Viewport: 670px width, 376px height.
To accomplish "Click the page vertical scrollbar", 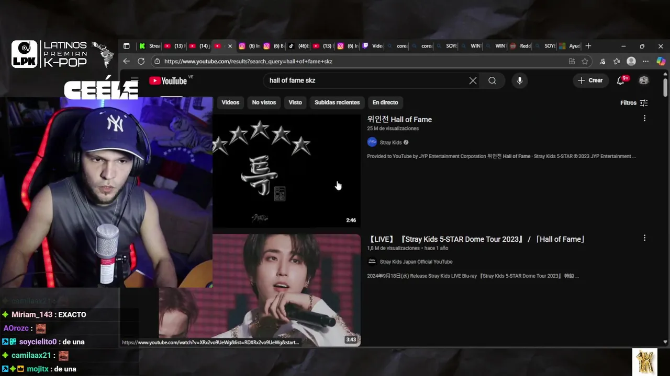I will click(x=665, y=87).
